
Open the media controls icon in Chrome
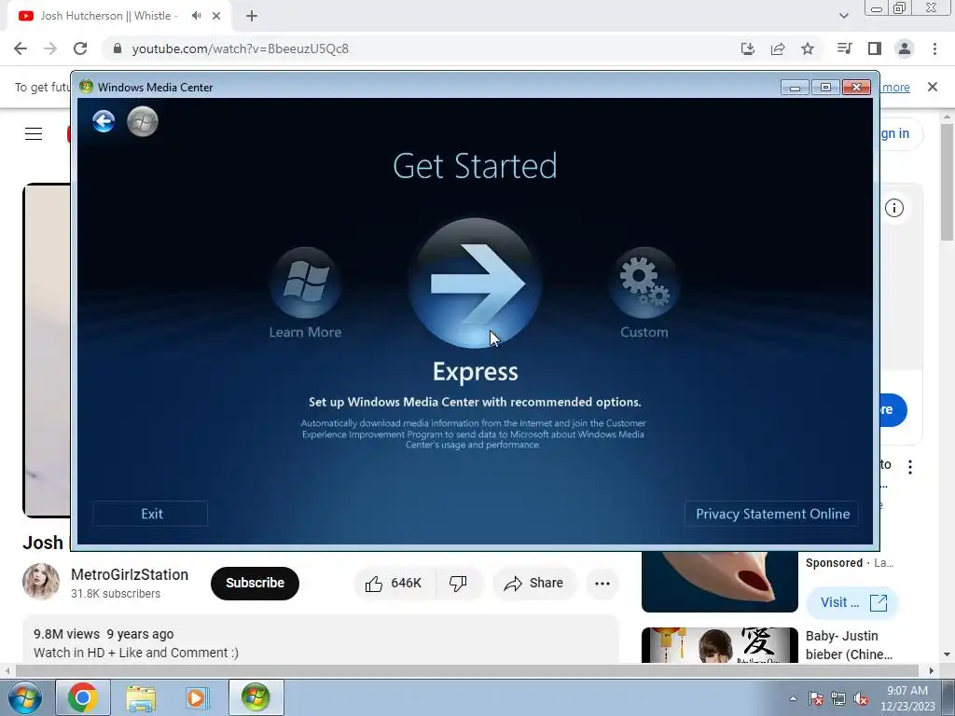(x=845, y=48)
